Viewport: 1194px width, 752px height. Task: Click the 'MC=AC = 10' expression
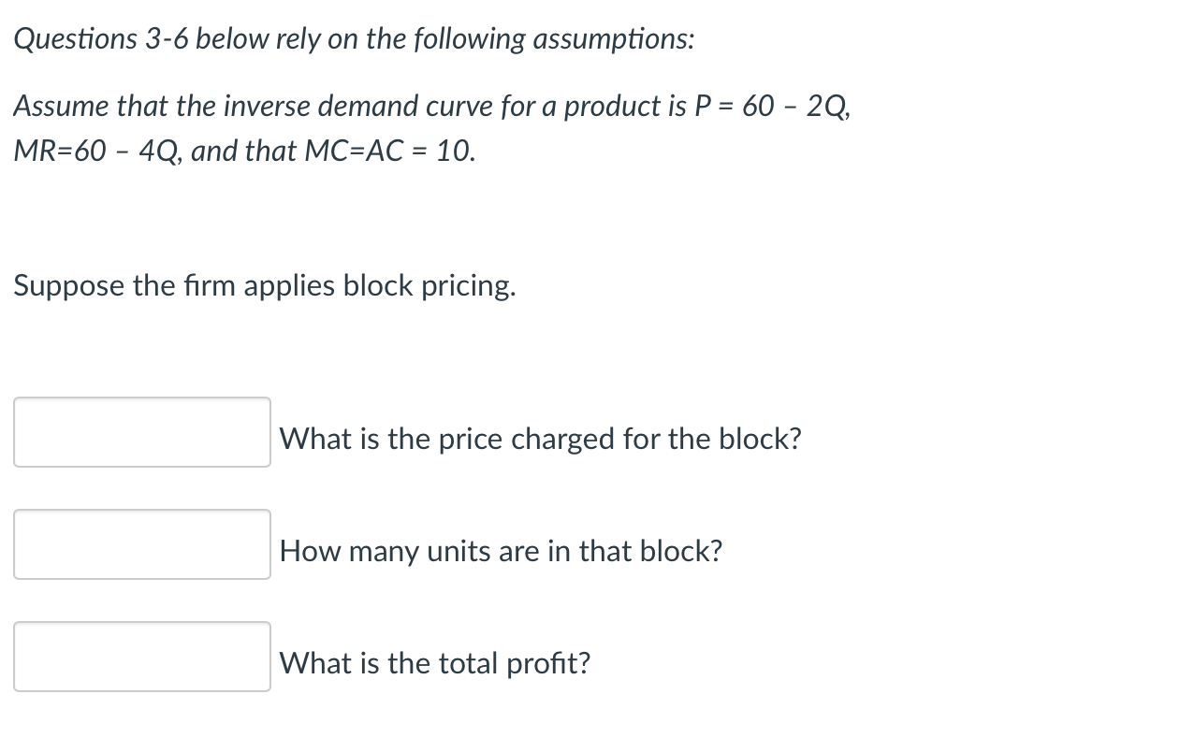[390, 151]
